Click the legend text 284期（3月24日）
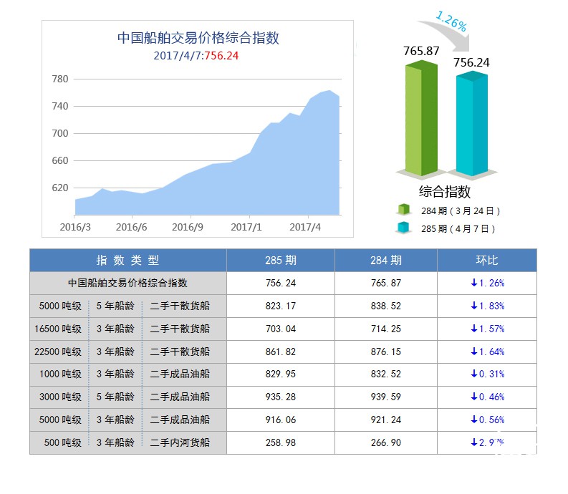568x494 pixels. tap(461, 210)
